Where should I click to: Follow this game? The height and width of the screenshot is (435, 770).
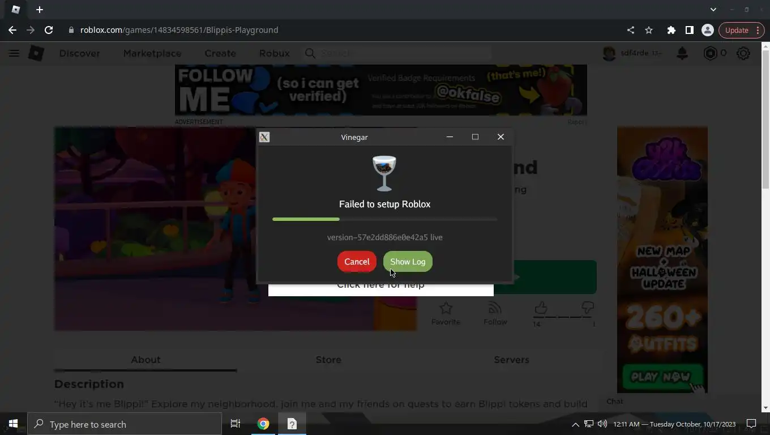tap(495, 313)
